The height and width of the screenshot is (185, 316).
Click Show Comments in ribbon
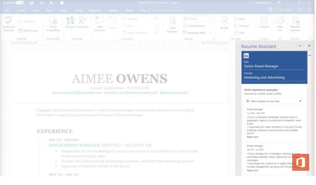(x=135, y=33)
